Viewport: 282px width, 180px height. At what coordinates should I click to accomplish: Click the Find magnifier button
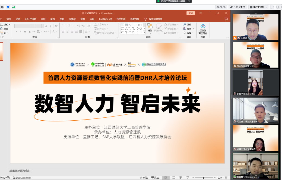point(187,24)
